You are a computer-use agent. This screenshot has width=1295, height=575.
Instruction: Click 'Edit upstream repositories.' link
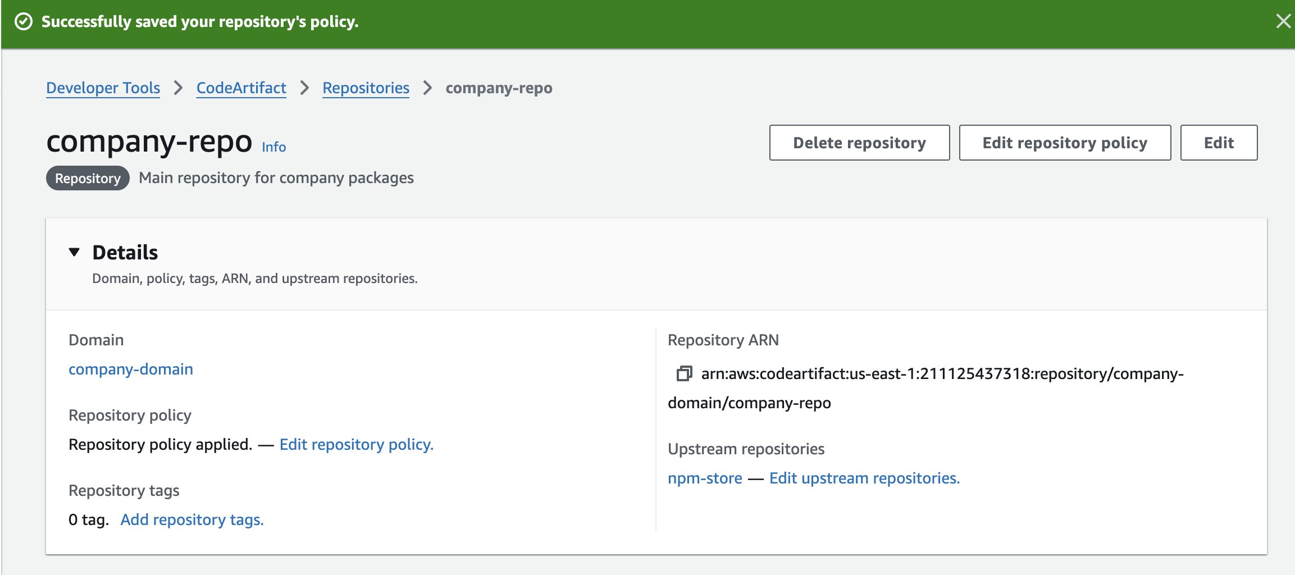coord(864,478)
